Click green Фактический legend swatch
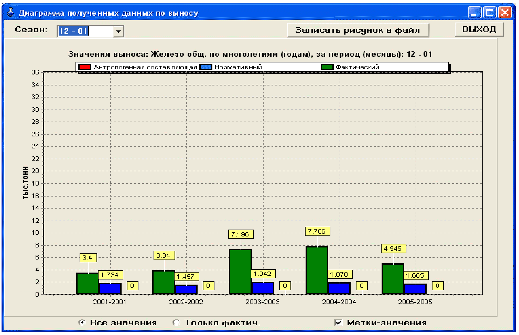The height and width of the screenshot is (335, 519). (x=327, y=67)
